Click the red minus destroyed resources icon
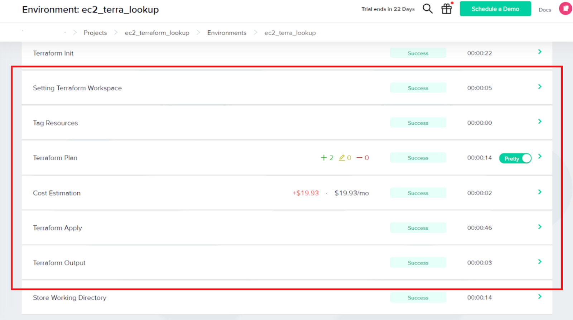 pyautogui.click(x=360, y=158)
